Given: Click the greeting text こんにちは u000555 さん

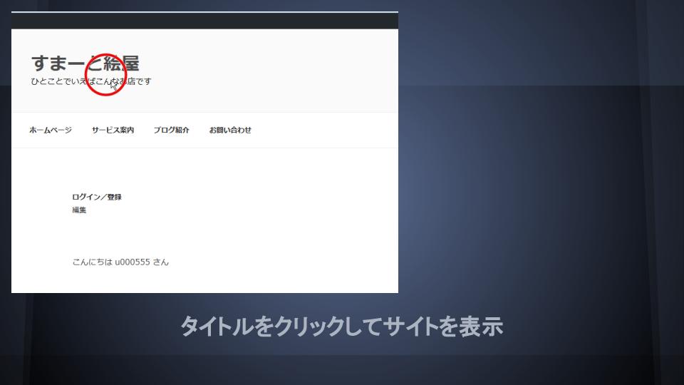Looking at the screenshot, I should click(120, 262).
